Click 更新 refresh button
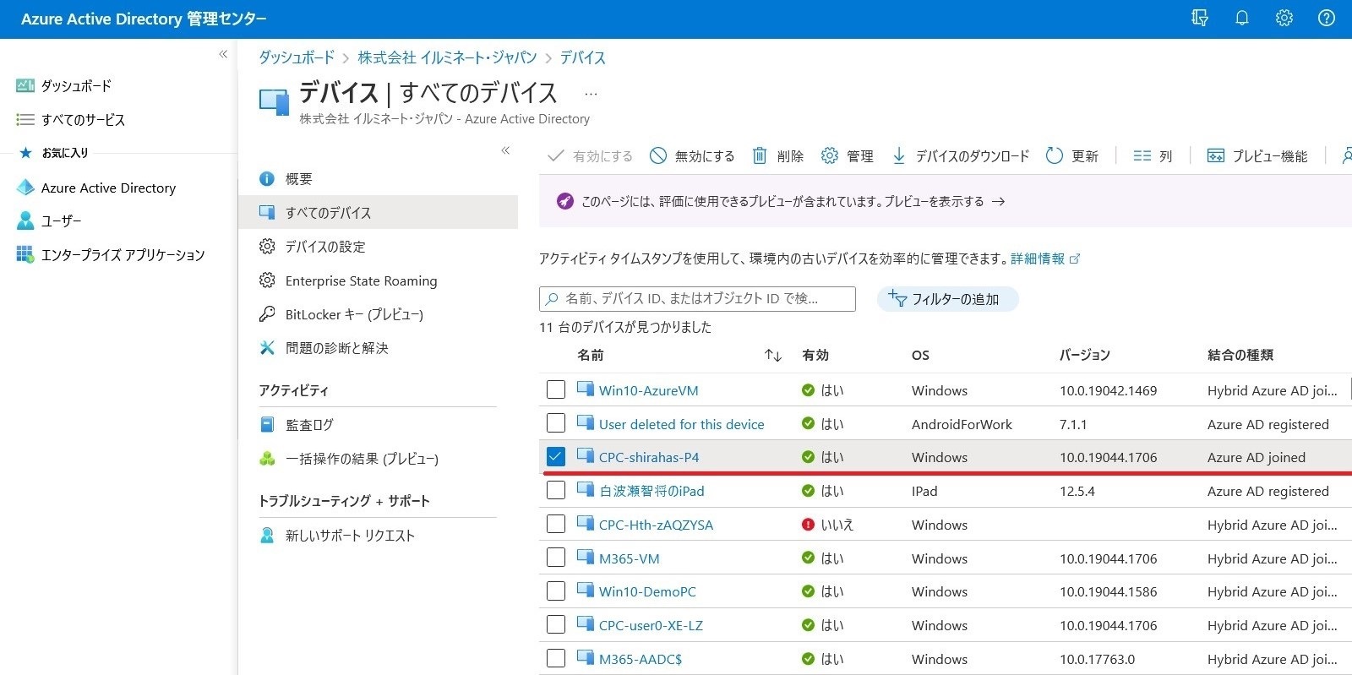The height and width of the screenshot is (675, 1352). 1072,156
